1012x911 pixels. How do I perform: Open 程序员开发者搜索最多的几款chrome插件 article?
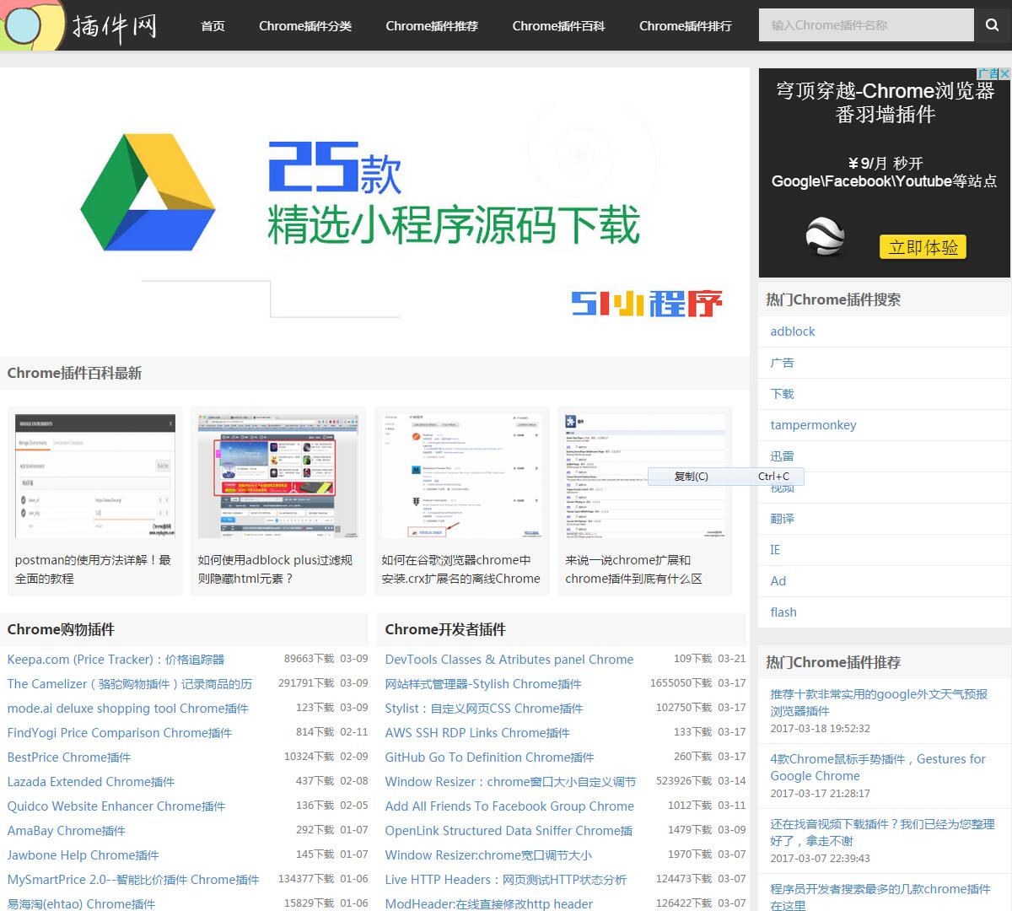pyautogui.click(x=880, y=896)
